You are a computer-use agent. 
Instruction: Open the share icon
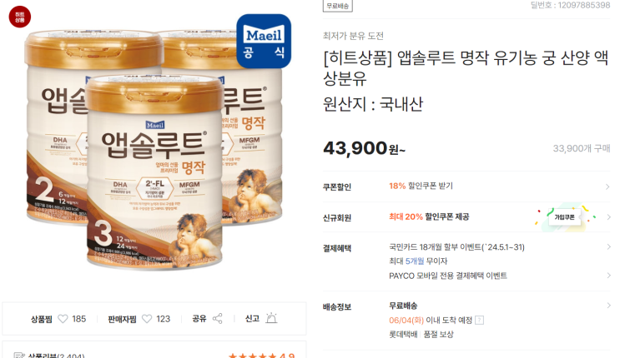pyautogui.click(x=218, y=318)
